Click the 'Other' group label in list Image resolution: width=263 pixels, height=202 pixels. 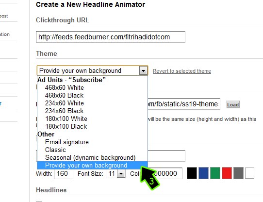click(46, 134)
